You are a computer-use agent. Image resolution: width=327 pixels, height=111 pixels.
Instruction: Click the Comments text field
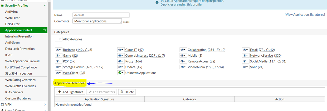(x=97, y=21)
